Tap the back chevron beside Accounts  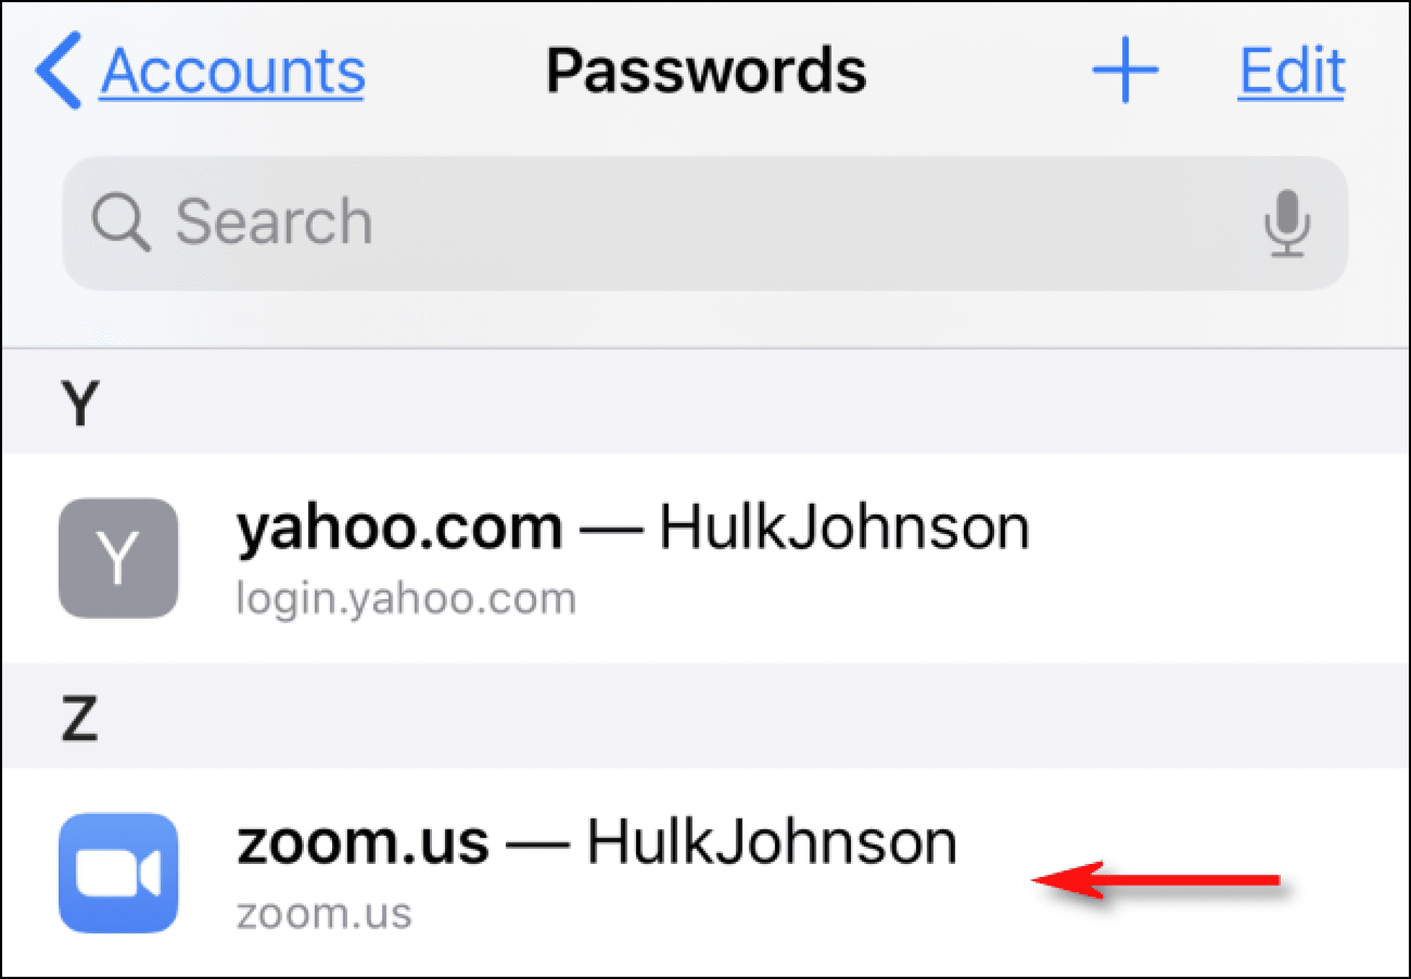[x=59, y=70]
